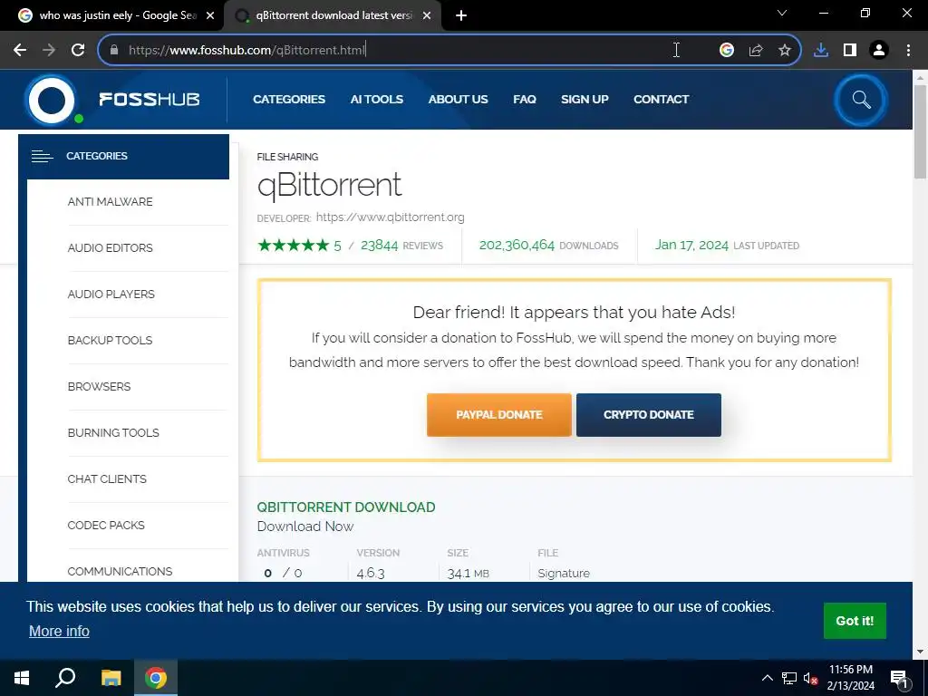928x696 pixels.
Task: Open the qbittorrent.org developer link
Action: click(390, 217)
